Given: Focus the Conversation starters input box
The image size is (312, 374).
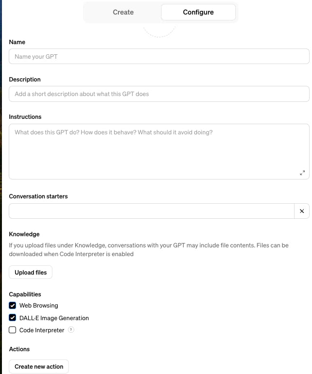Looking at the screenshot, I should tap(151, 211).
